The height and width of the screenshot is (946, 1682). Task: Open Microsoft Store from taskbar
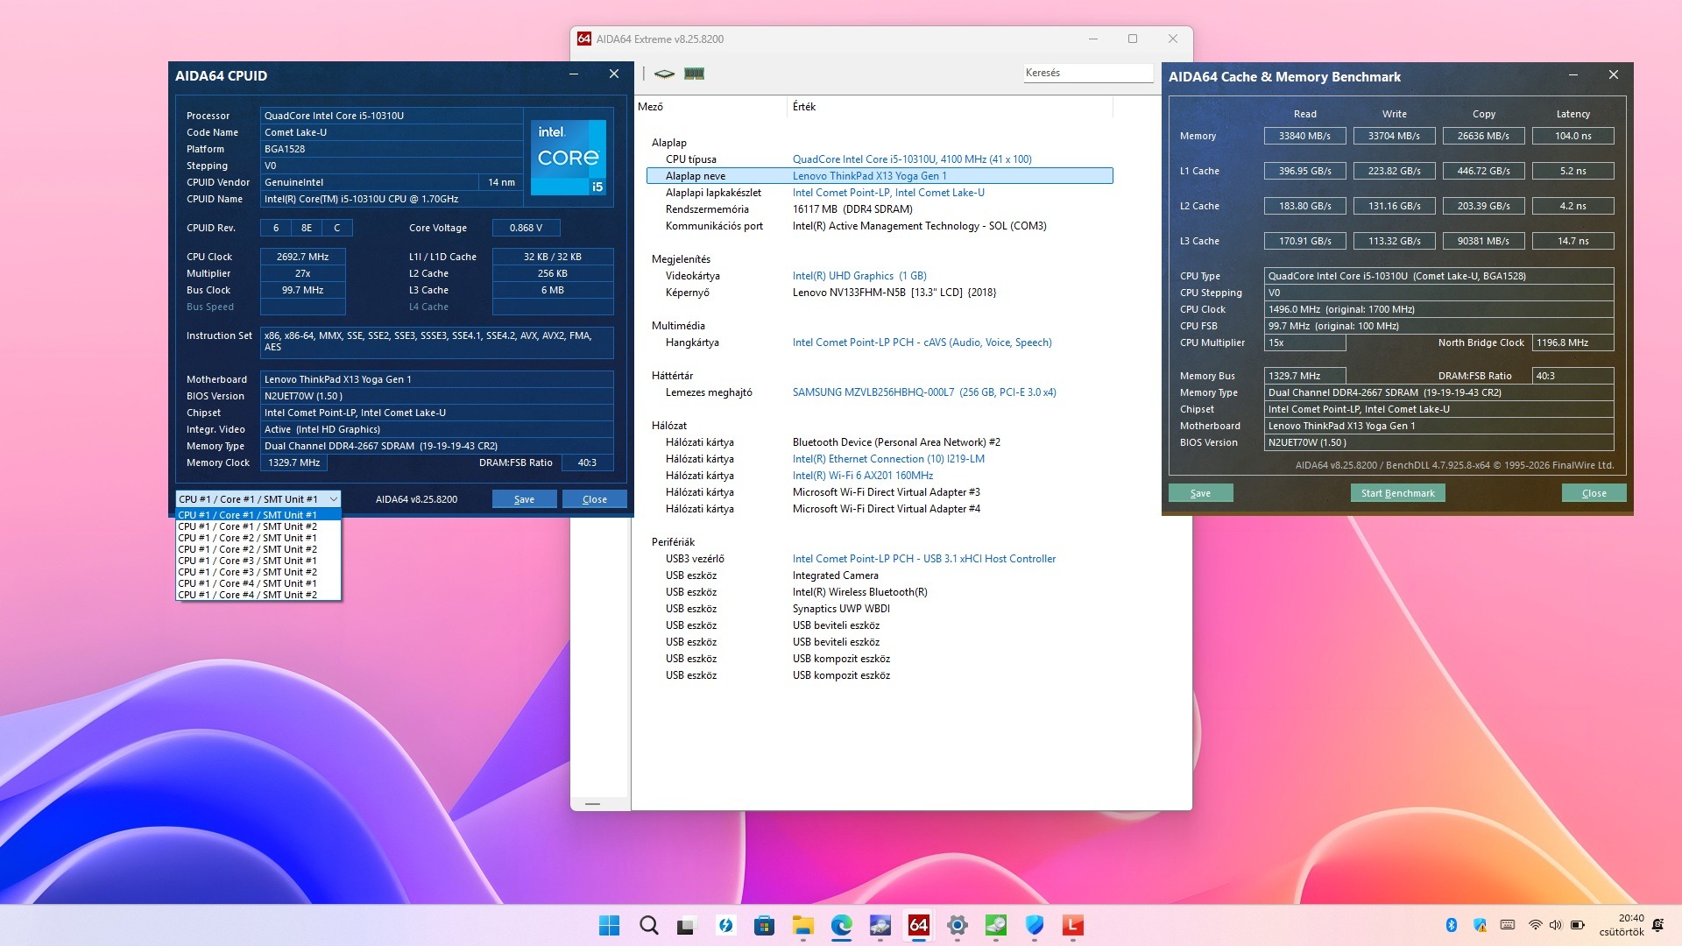(x=764, y=925)
